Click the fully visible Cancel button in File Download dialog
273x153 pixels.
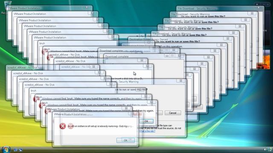(x=173, y=113)
